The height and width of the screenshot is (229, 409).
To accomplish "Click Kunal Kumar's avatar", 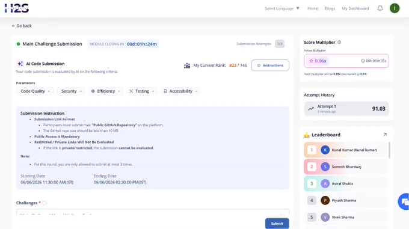I will tap(325, 150).
